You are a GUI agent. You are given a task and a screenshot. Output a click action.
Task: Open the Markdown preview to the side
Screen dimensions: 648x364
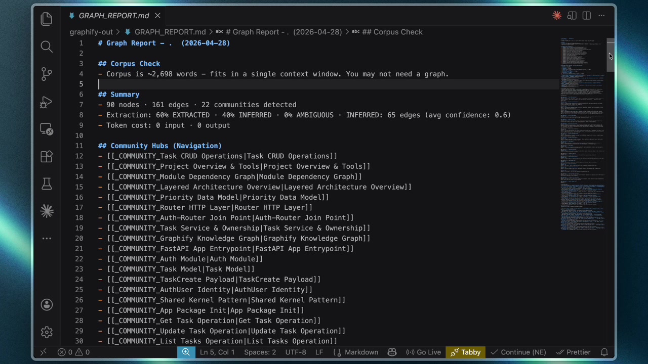(x=572, y=16)
